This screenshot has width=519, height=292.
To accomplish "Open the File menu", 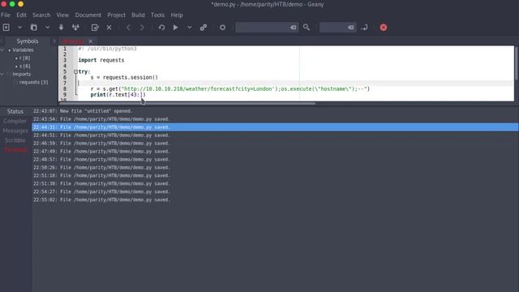I will (x=6, y=15).
